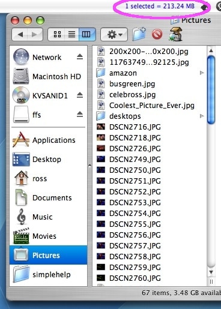Open Music in the sidebar

click(x=48, y=217)
